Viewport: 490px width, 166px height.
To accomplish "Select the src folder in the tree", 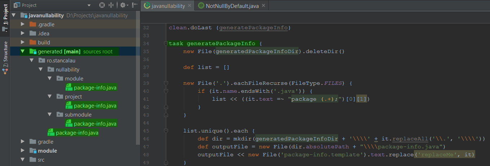I will pyautogui.click(x=41, y=160).
